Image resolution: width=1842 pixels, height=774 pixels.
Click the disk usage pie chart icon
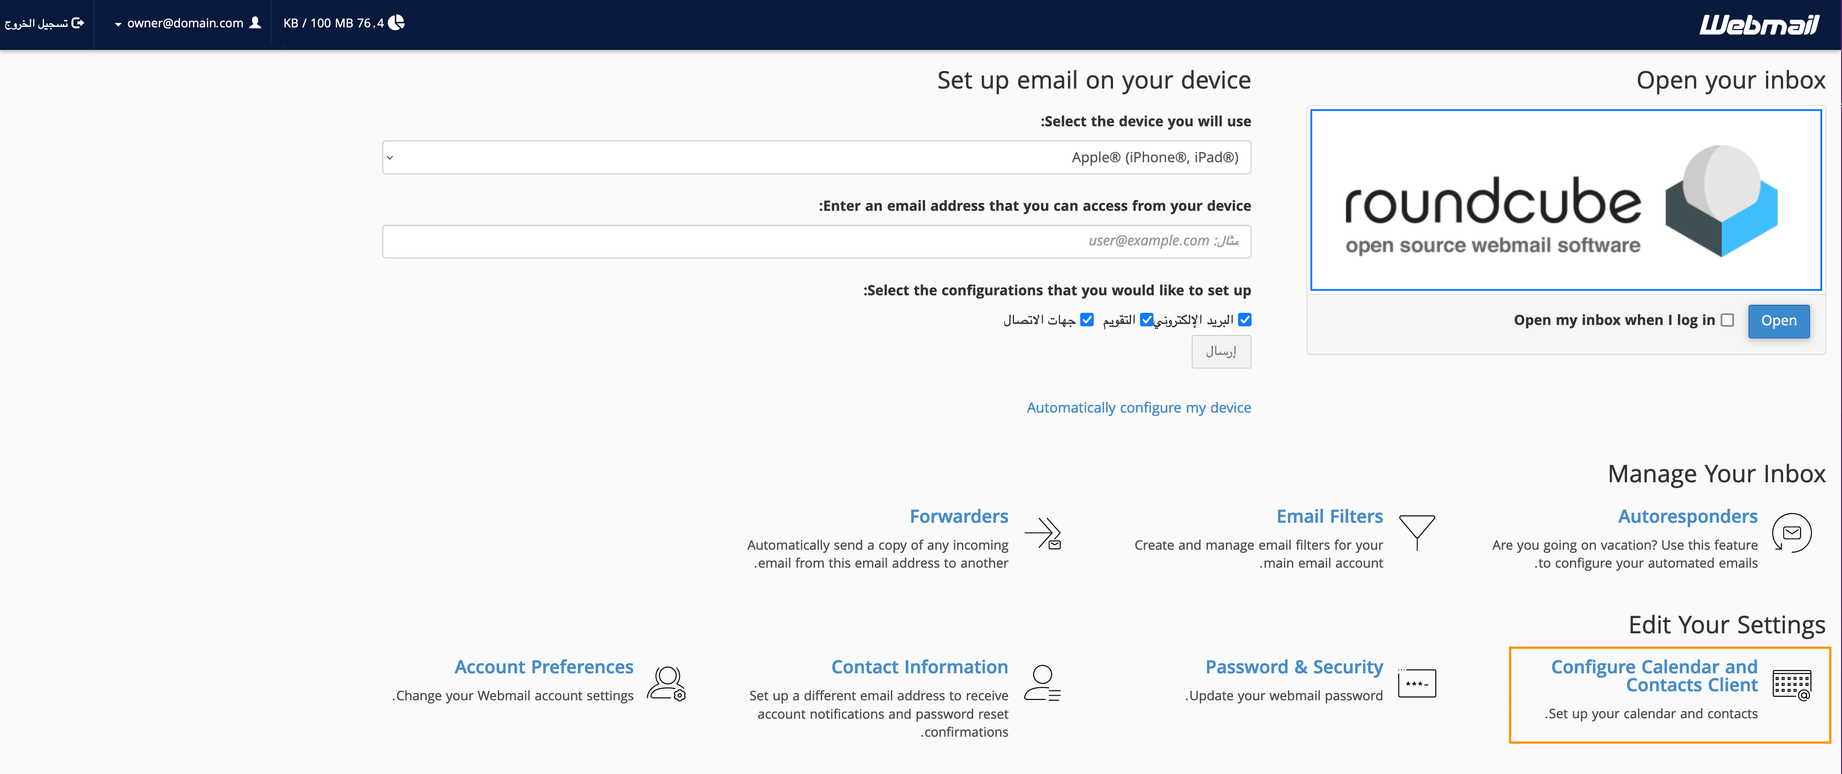[396, 23]
